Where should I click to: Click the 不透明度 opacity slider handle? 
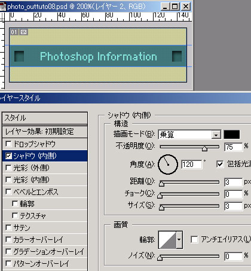(x=204, y=148)
